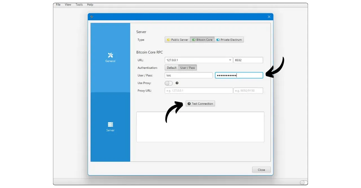Click the username field containing loic
361x188 pixels.
188,75
